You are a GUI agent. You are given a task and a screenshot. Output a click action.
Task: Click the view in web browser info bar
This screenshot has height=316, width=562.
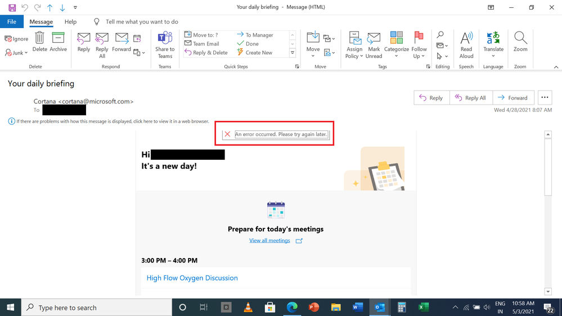click(109, 121)
